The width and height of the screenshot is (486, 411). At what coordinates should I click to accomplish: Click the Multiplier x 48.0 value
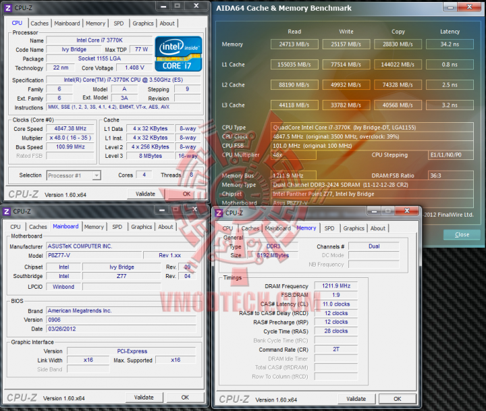pyautogui.click(x=70, y=138)
